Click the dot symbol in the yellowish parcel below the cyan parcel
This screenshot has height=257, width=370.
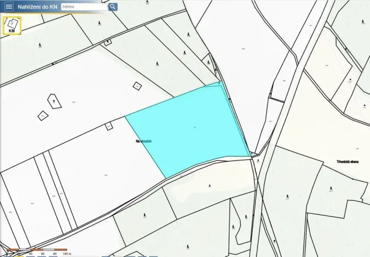coord(210,186)
